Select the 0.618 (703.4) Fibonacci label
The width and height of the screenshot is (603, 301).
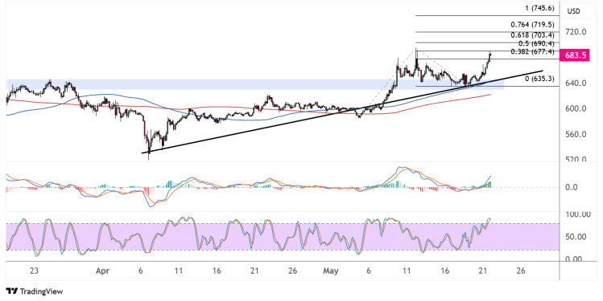pos(533,35)
